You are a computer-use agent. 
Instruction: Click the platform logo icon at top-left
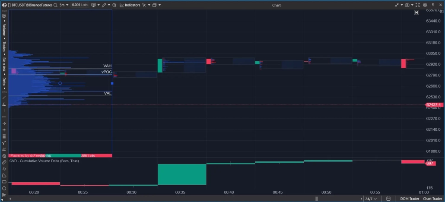coord(4,5)
